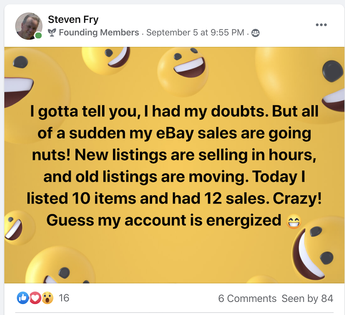The height and width of the screenshot is (315, 345).
Task: Open the Founding Members badge label
Action: (x=99, y=33)
